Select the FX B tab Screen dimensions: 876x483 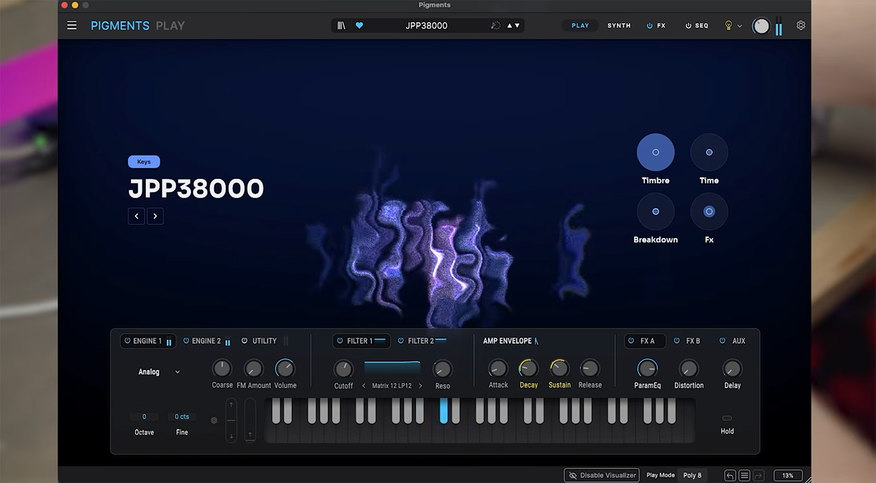coord(693,341)
